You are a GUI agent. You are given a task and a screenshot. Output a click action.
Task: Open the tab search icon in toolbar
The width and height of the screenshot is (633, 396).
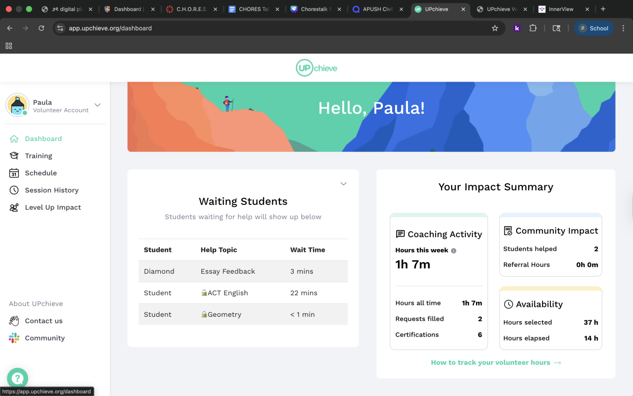556,28
